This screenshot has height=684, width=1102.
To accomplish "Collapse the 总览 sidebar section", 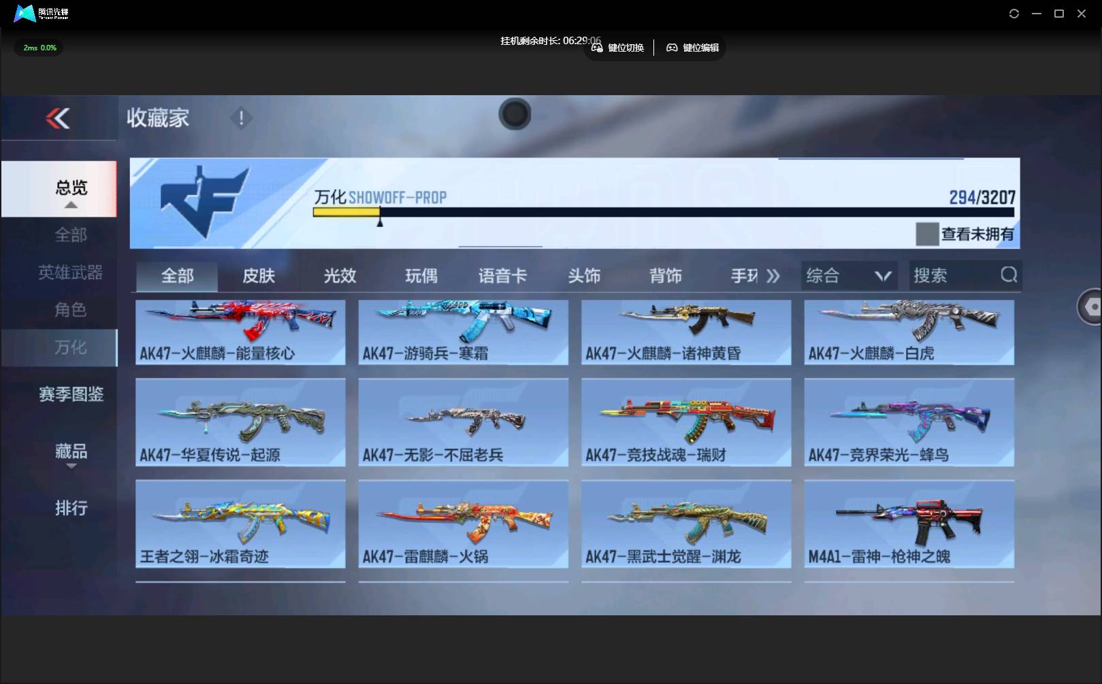I will tap(71, 205).
